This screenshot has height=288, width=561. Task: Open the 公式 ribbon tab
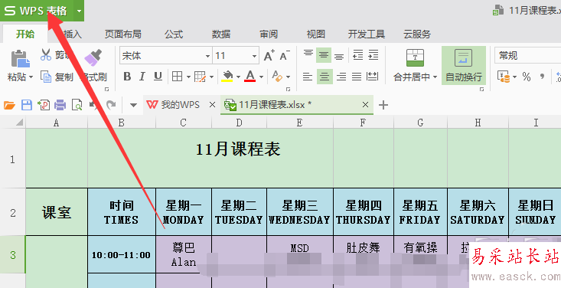[x=174, y=34]
